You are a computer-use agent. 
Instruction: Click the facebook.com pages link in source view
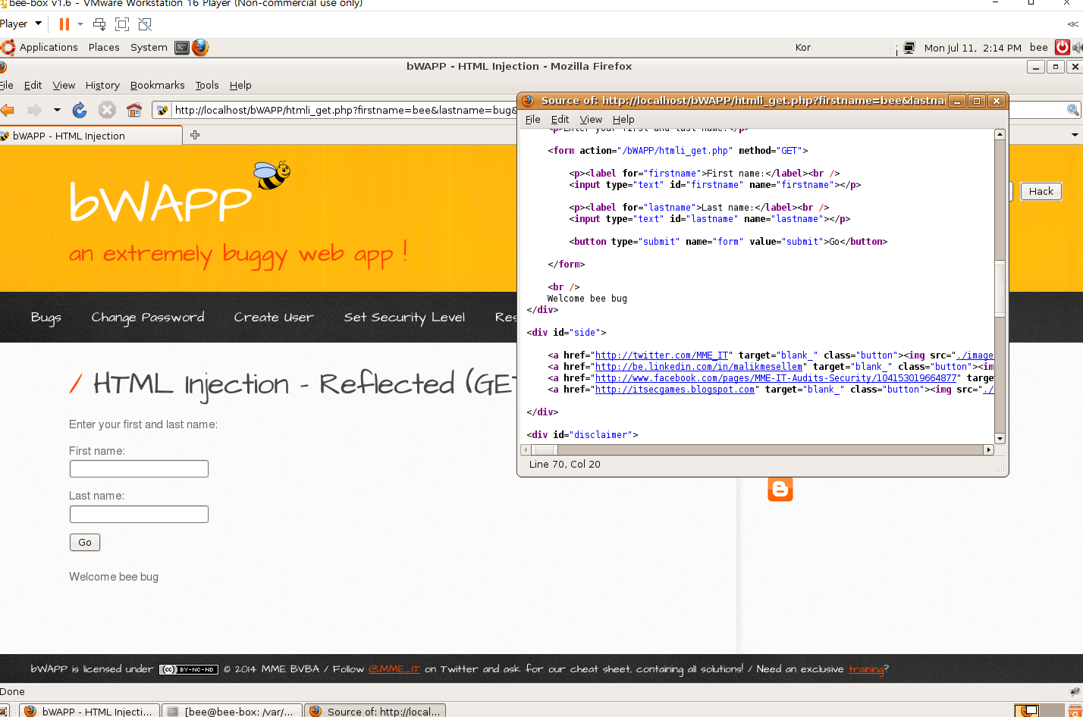(x=777, y=378)
